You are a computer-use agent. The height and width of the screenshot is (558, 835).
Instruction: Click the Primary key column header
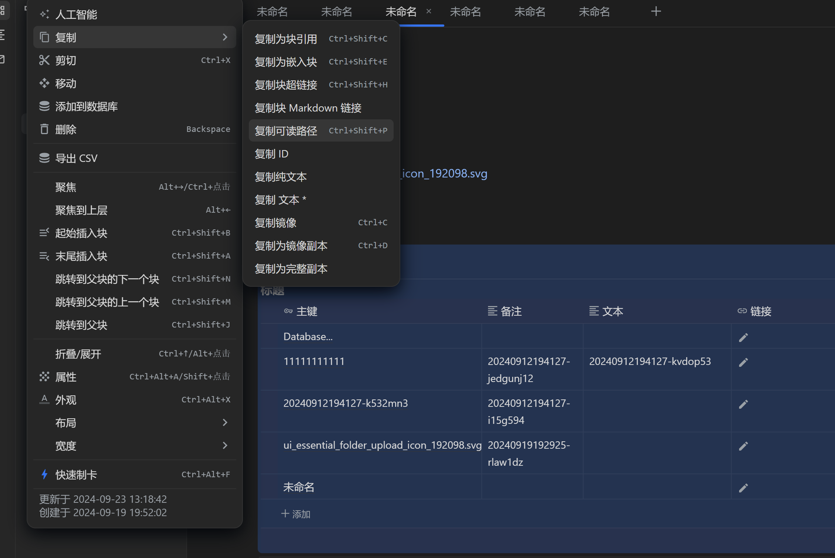click(x=306, y=312)
